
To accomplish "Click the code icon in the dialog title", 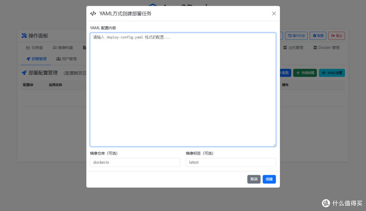I will pos(93,14).
